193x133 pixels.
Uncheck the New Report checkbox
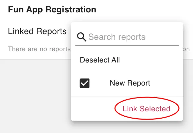click(x=84, y=83)
